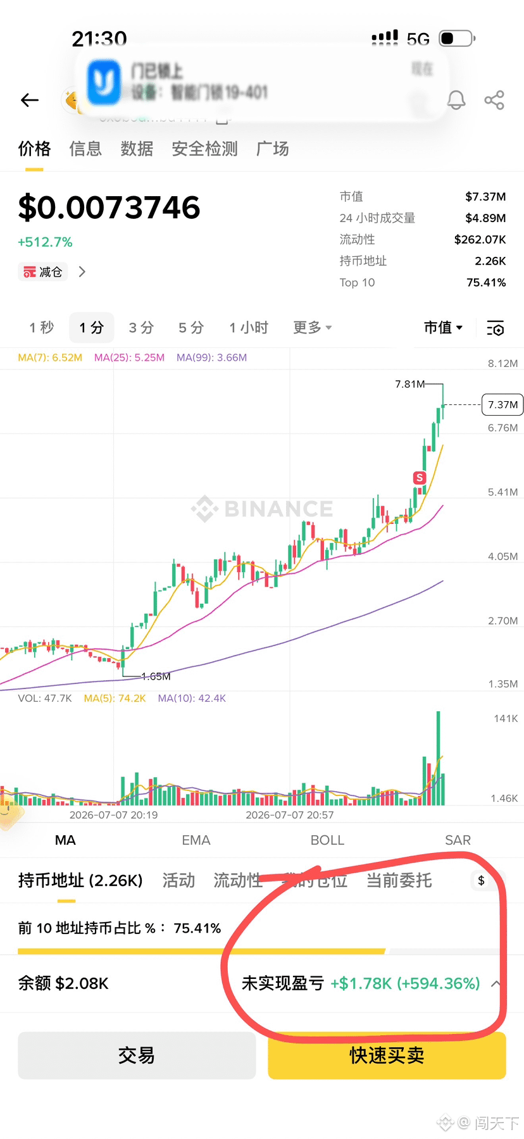Tap the 1.65M low marker on chart
This screenshot has height=1139, width=524.
tap(156, 676)
